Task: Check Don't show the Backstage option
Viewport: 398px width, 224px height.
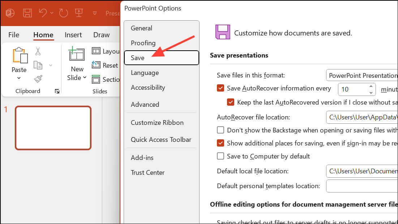Action: click(x=221, y=130)
